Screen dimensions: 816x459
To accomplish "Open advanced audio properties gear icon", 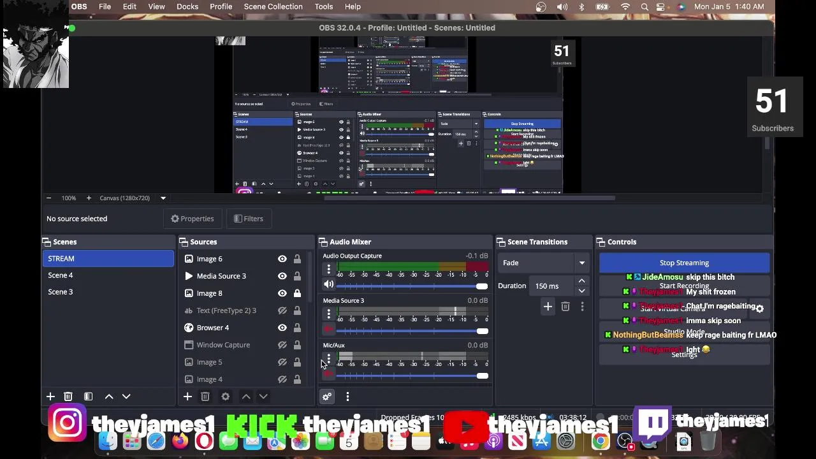I will point(327,397).
